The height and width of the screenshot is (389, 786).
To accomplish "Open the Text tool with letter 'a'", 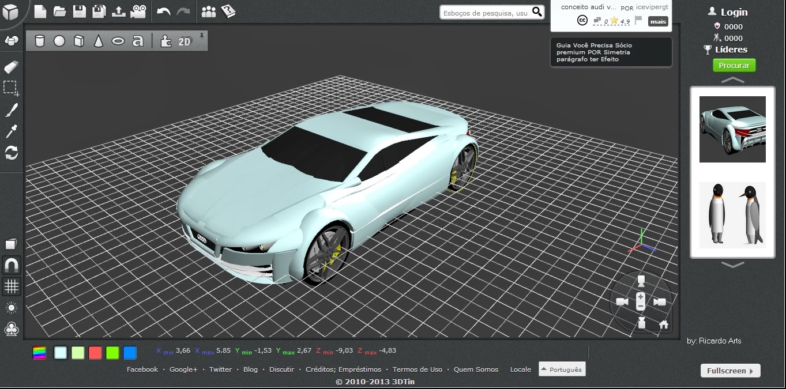I will tap(138, 40).
